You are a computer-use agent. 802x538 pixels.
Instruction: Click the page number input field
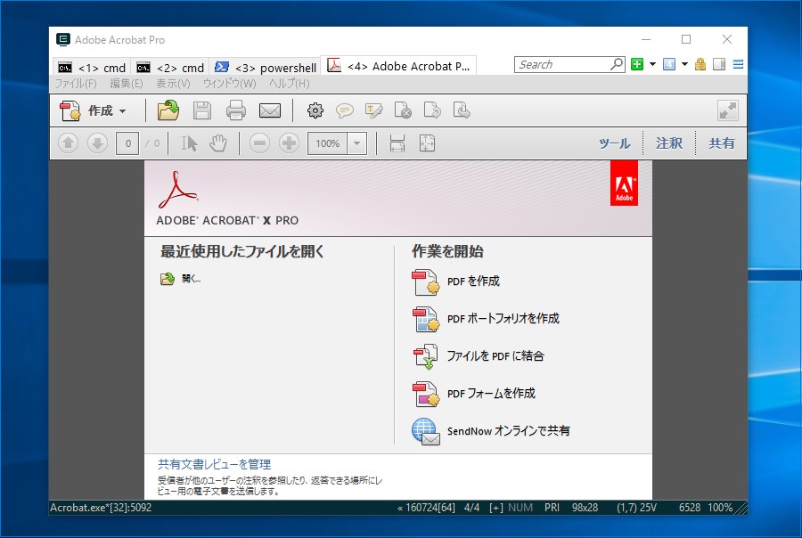127,143
